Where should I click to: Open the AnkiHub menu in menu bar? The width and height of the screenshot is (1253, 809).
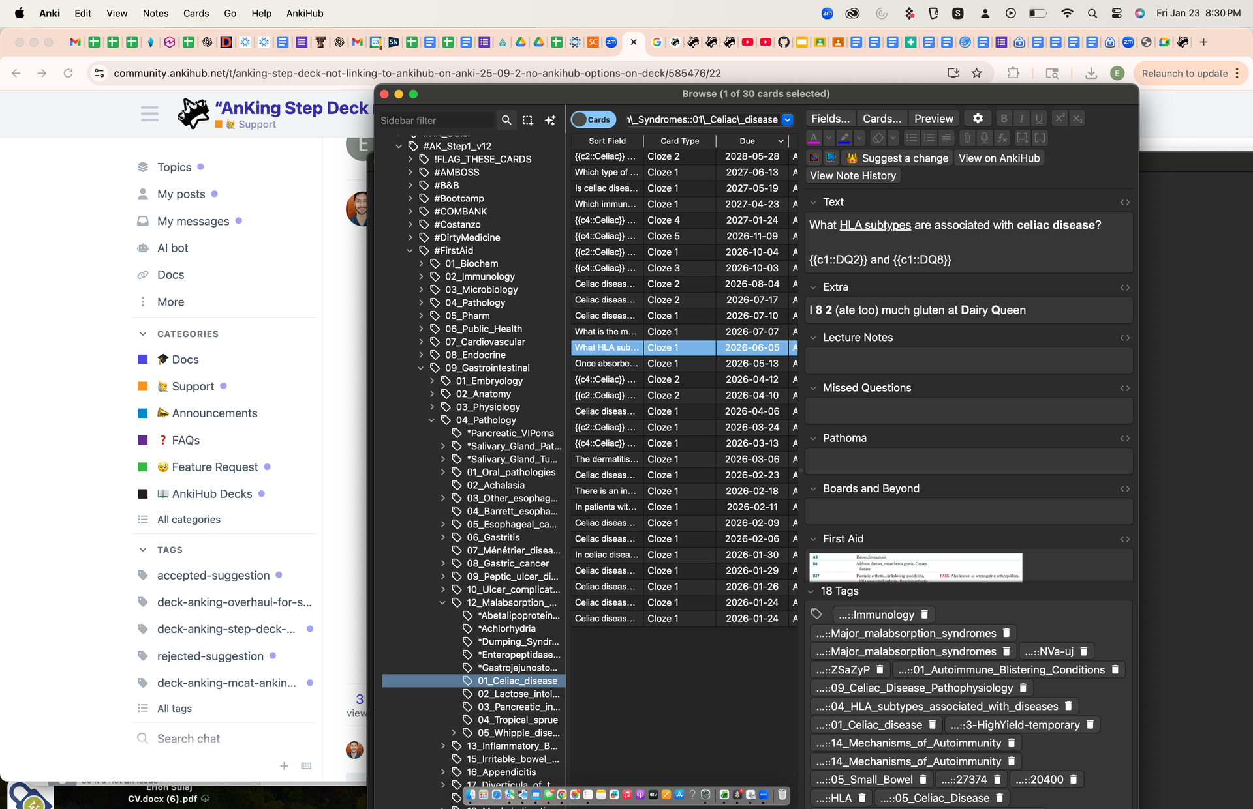coord(305,13)
